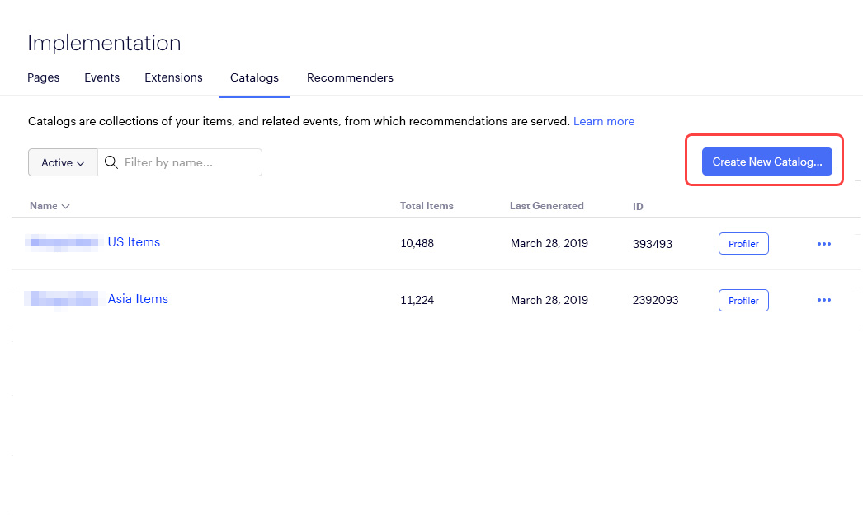Open more options for US Items catalog
Viewport: 863px width, 515px height.
823,244
